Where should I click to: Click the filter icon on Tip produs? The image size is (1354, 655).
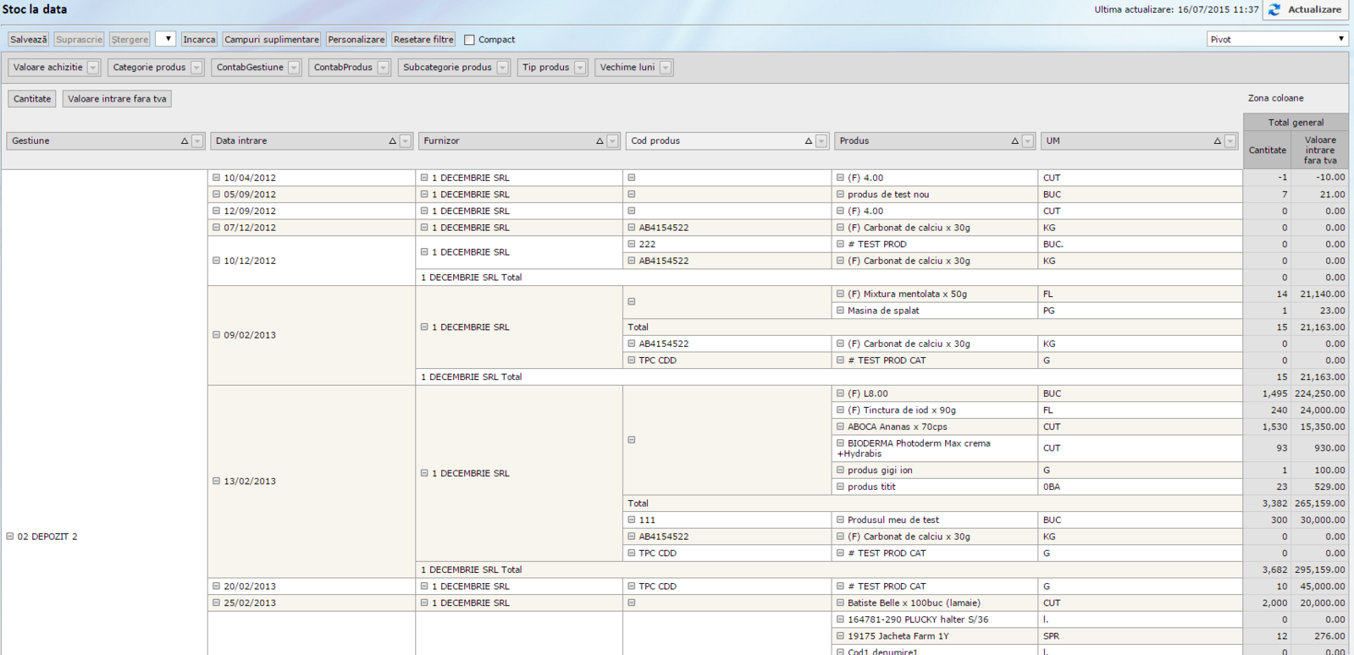pyautogui.click(x=580, y=68)
